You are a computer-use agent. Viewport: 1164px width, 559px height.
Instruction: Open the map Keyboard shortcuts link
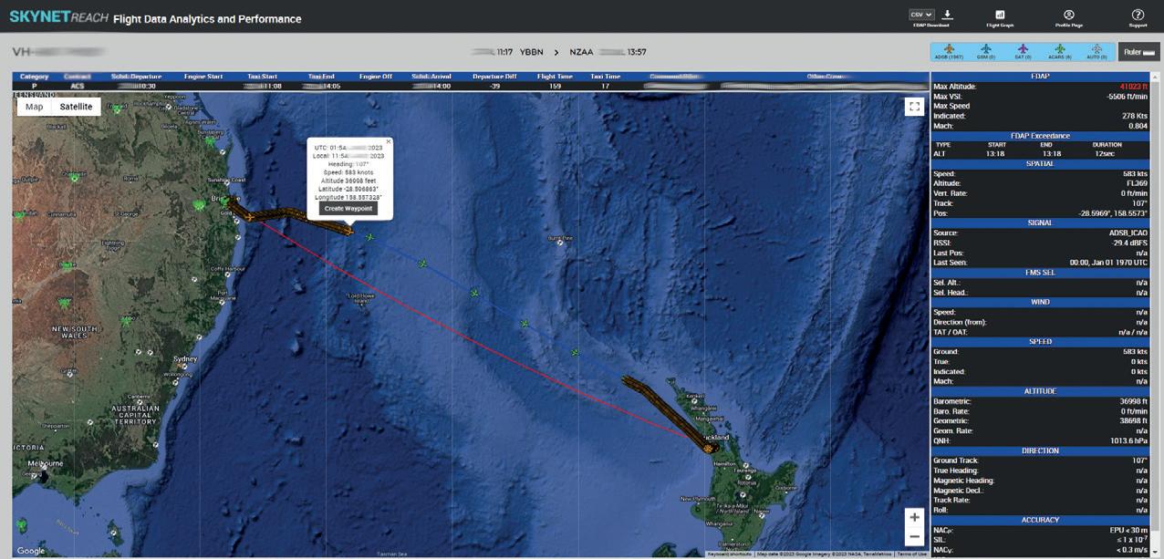click(729, 554)
